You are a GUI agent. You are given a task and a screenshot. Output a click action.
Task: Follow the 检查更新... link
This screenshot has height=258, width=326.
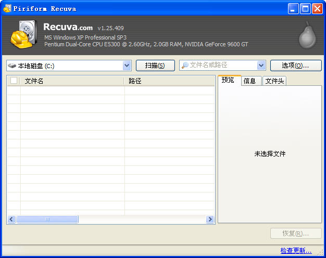(x=296, y=251)
